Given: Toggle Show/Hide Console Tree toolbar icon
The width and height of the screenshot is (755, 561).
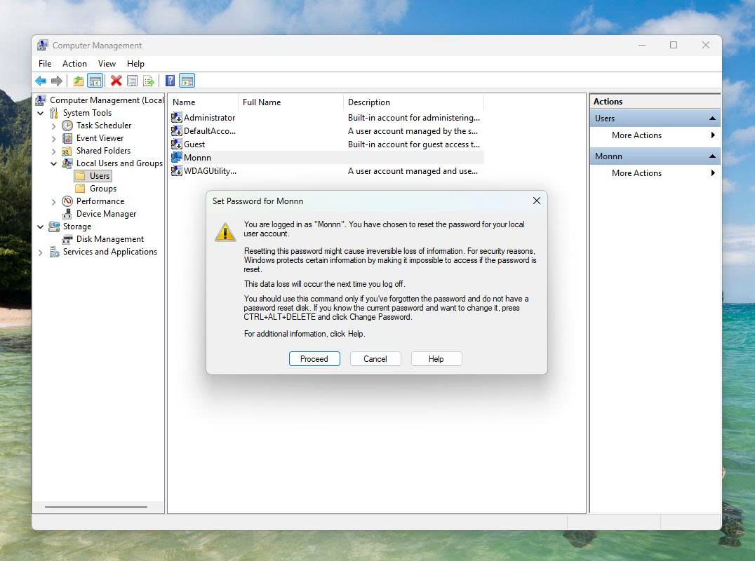Looking at the screenshot, I should 95,81.
